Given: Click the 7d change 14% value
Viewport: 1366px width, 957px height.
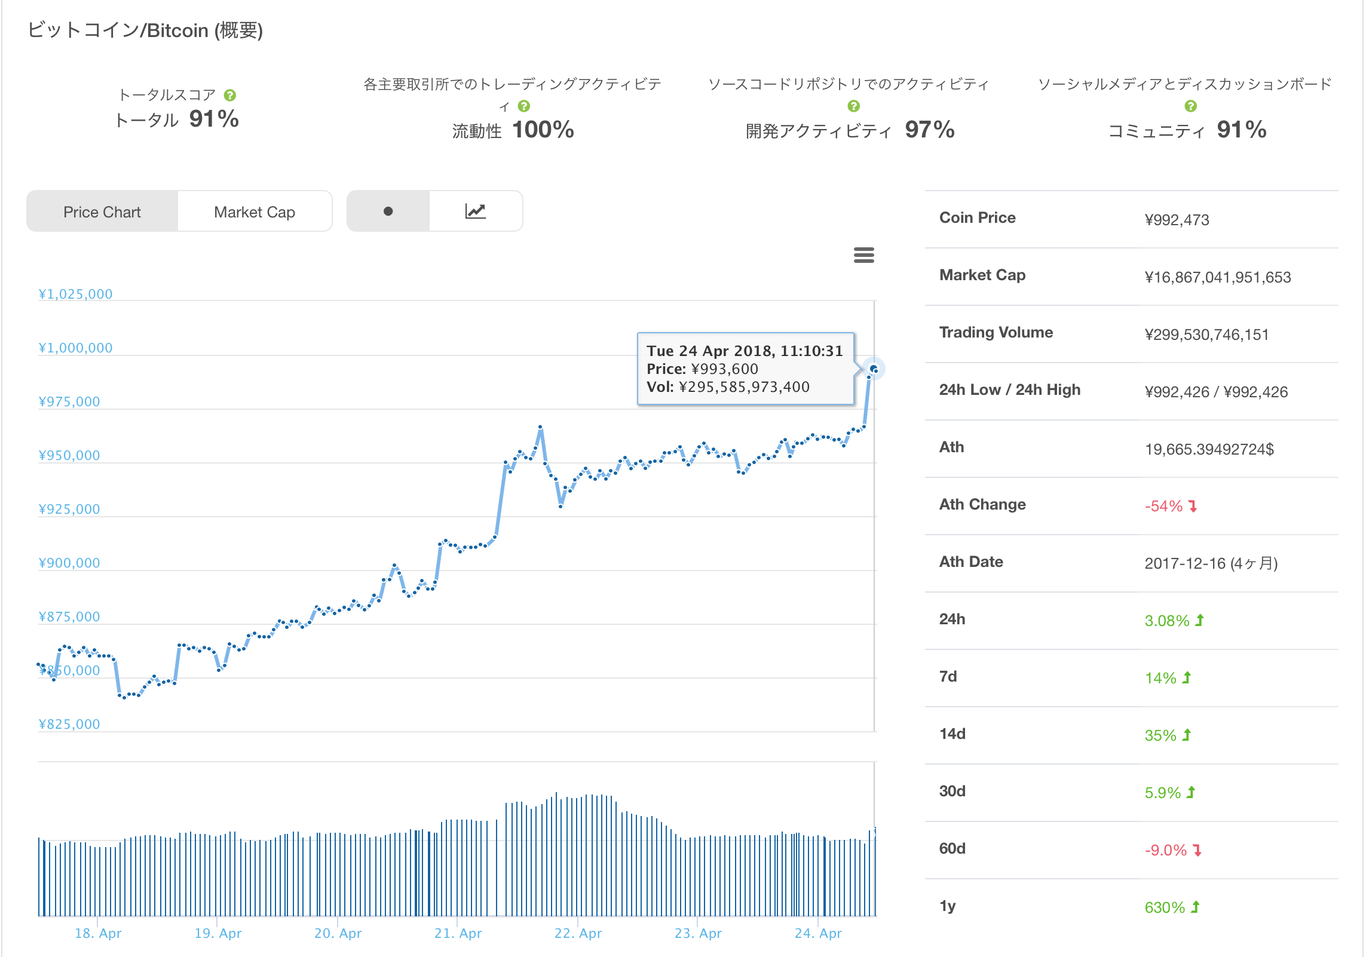Looking at the screenshot, I should pyautogui.click(x=1168, y=678).
